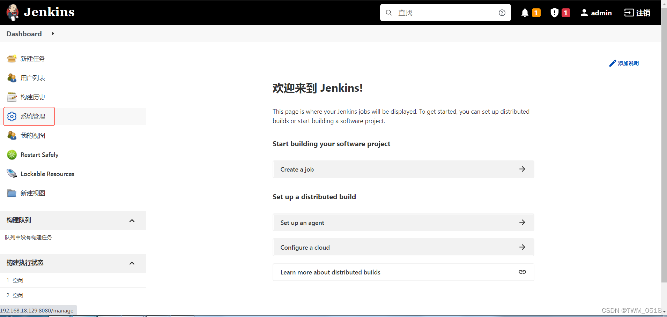Click 队列中没有构建任务 text
Viewport: 667px width, 317px height.
[x=28, y=237]
